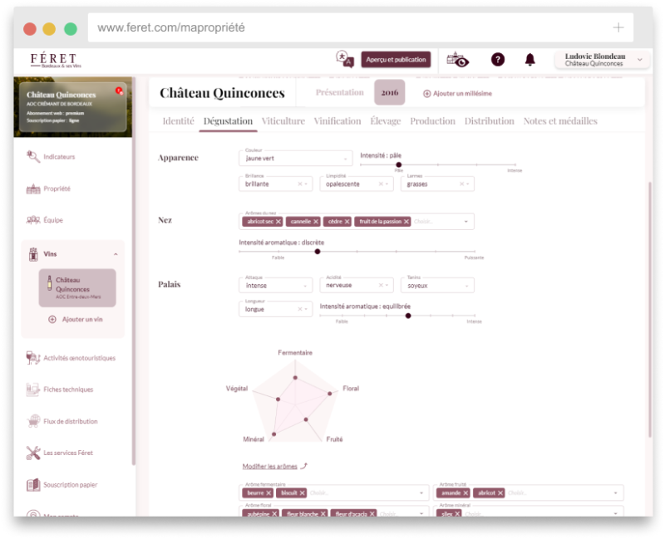The image size is (665, 539).
Task: Click the property preview eye icon
Action: [458, 60]
